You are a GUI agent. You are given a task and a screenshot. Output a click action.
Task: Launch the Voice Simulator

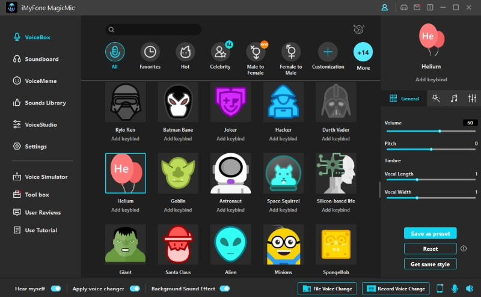point(40,177)
